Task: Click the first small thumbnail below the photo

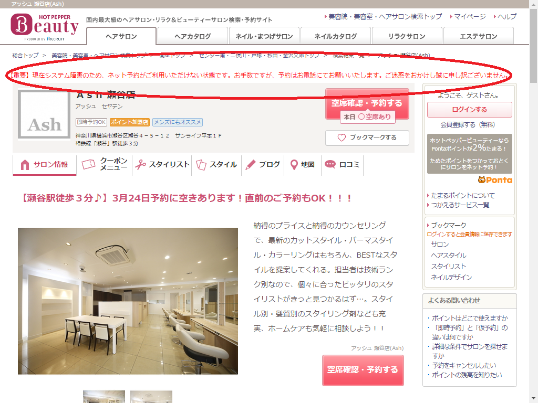Action: [104, 397]
